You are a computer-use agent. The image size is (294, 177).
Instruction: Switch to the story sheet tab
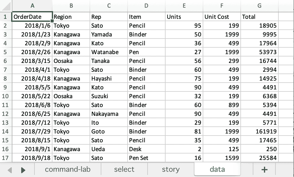pos(171,169)
